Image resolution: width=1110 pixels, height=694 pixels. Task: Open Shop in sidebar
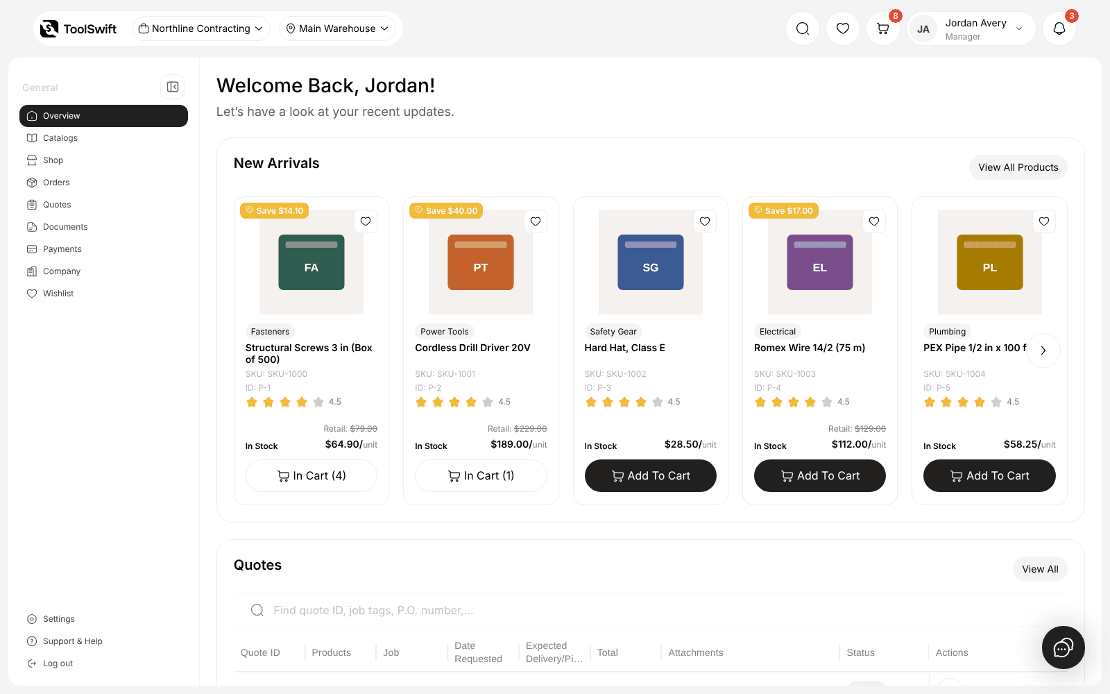pyautogui.click(x=103, y=160)
